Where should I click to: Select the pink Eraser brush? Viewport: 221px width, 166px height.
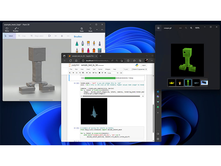(x=83, y=50)
